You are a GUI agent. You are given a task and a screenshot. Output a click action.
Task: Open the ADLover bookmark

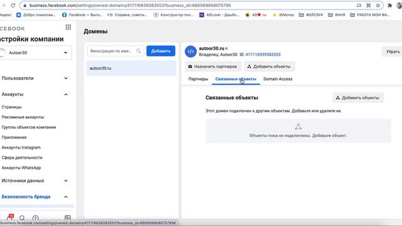pyautogui.click(x=219, y=15)
